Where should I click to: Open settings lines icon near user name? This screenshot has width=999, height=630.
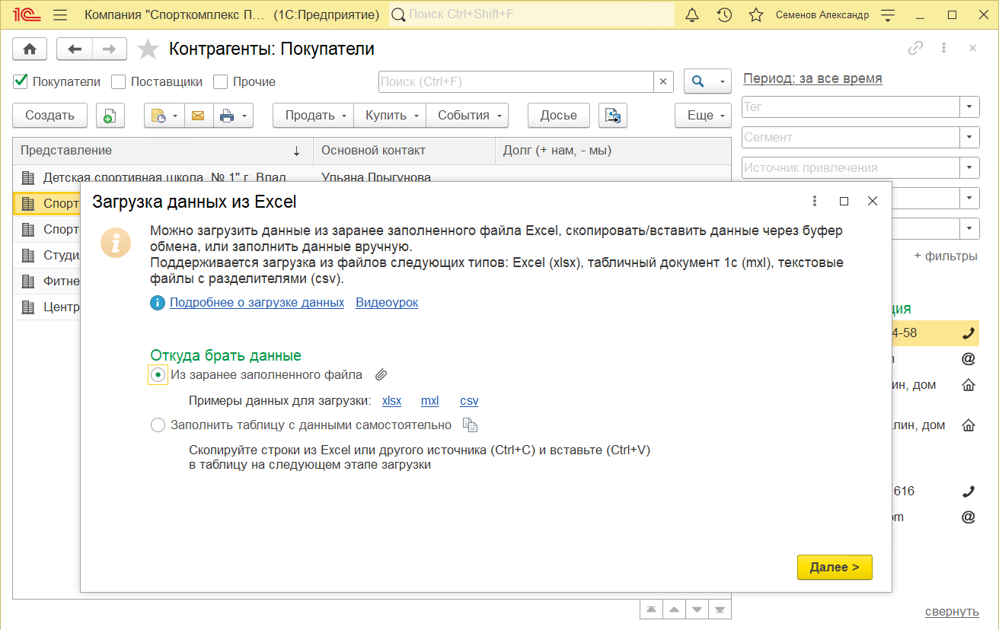[887, 14]
